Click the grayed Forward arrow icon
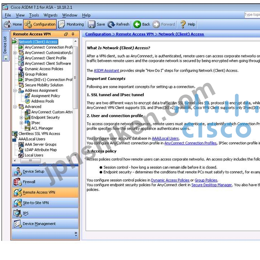The image size is (260, 260). click(156, 24)
